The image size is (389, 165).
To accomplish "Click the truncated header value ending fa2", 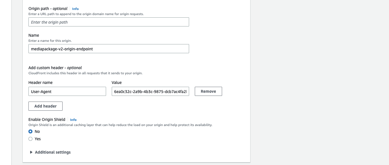I will 150,91.
